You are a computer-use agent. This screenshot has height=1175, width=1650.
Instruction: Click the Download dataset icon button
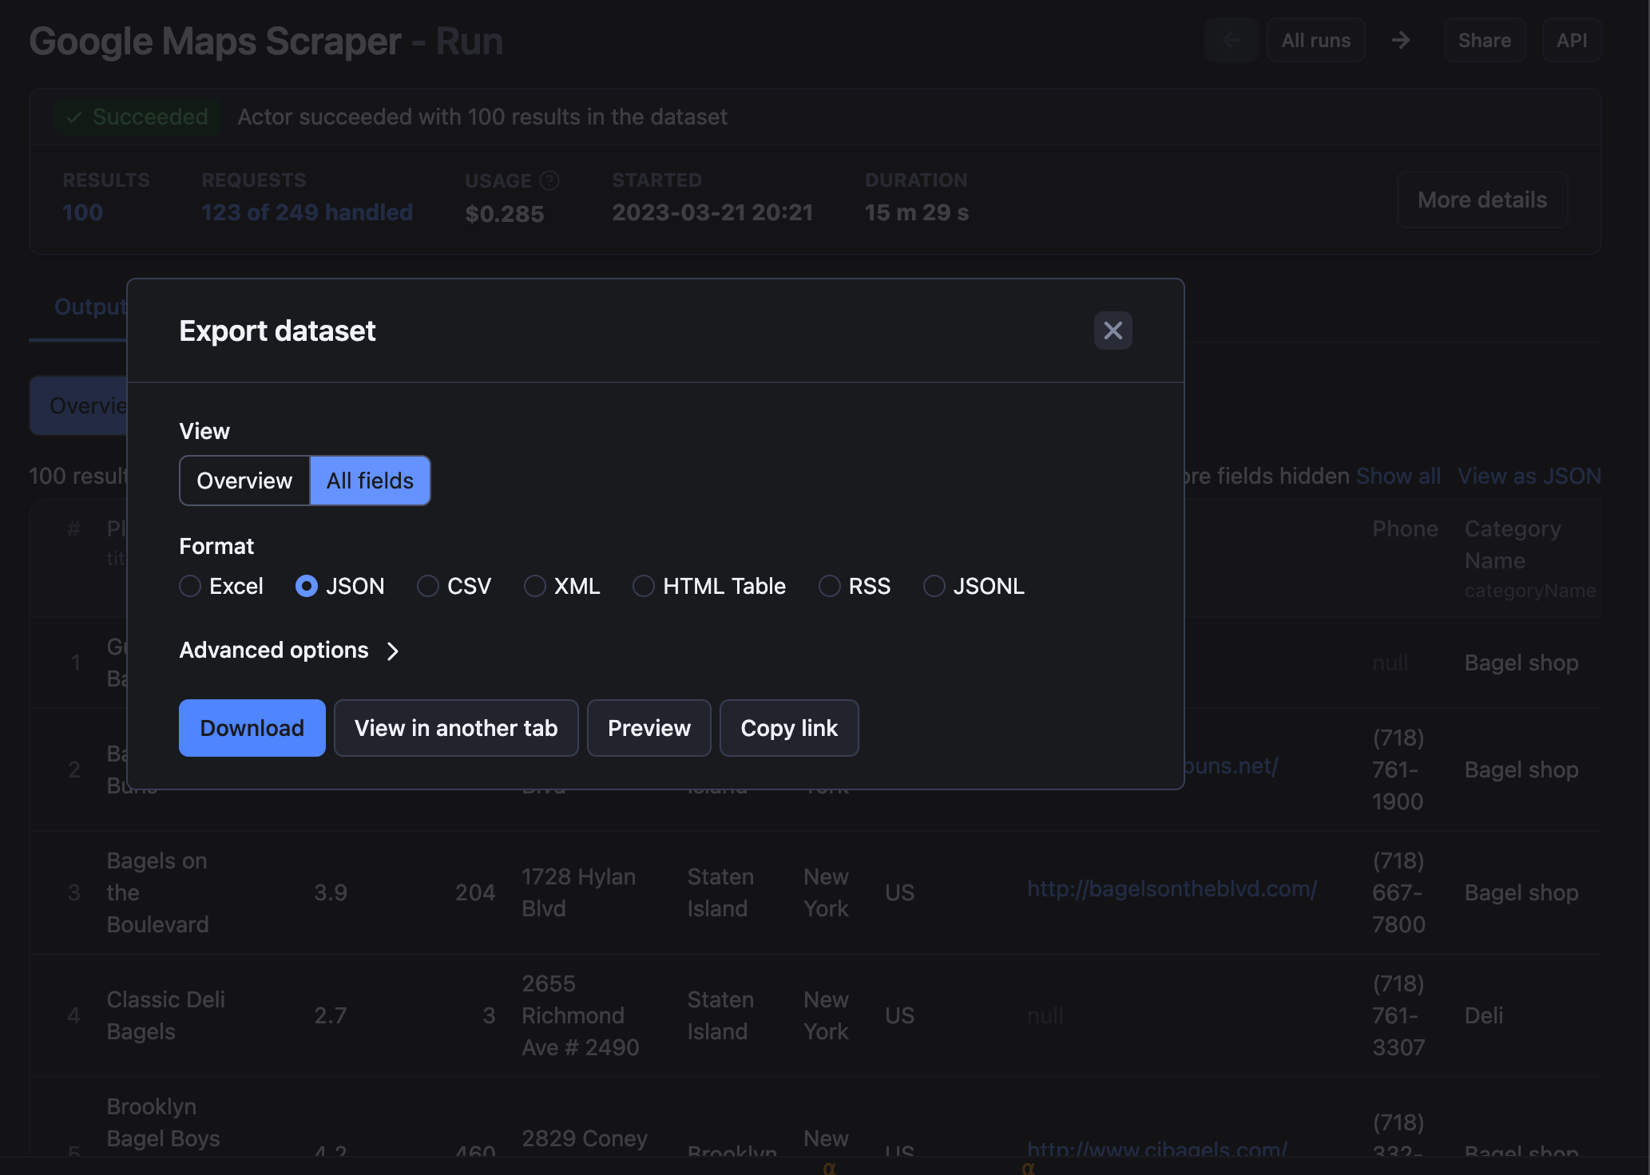tap(252, 726)
